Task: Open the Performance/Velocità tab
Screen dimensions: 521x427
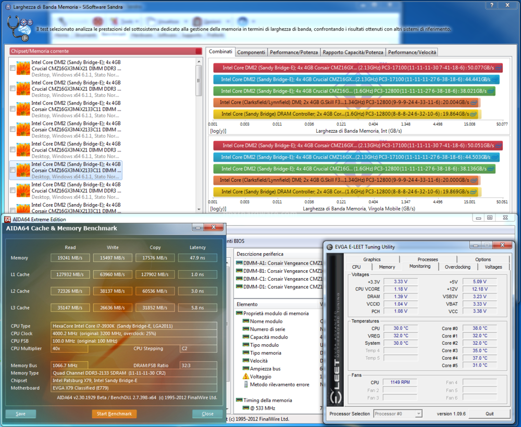Action: point(412,52)
